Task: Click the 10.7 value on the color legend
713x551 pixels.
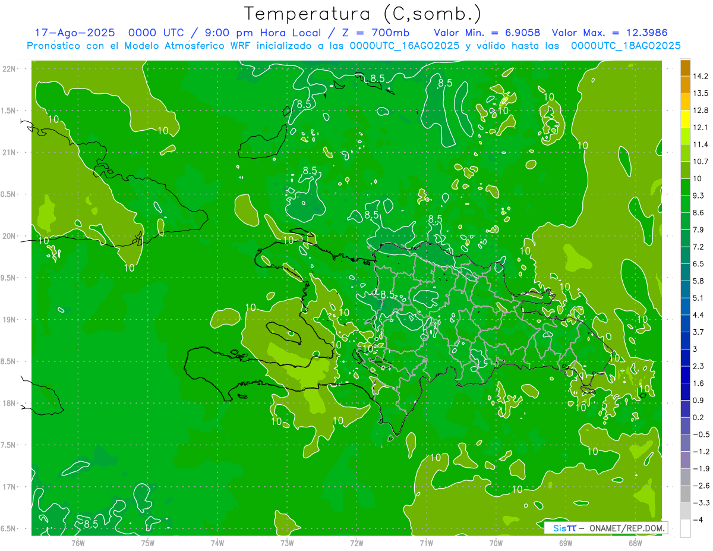Action: (701, 162)
